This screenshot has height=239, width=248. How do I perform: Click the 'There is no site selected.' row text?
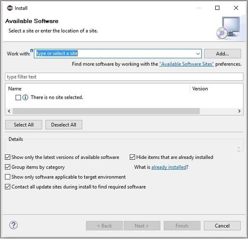[57, 97]
